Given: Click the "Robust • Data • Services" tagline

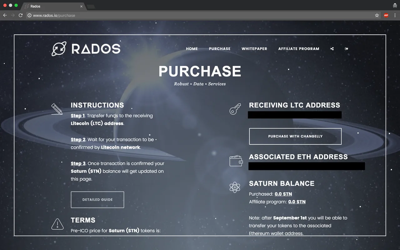Looking at the screenshot, I should click(x=200, y=84).
